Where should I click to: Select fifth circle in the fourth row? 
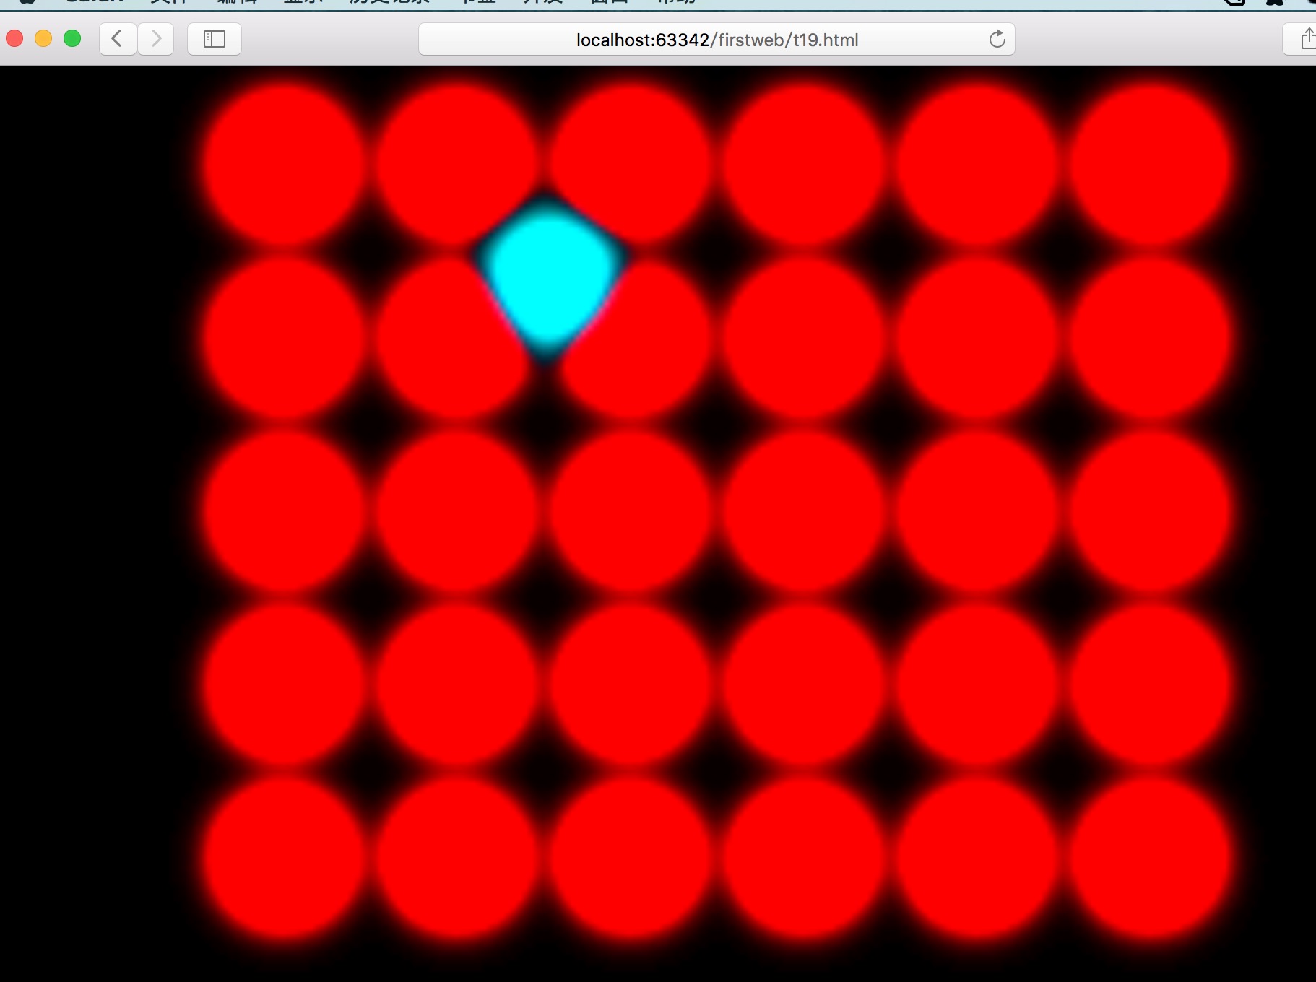(x=977, y=686)
